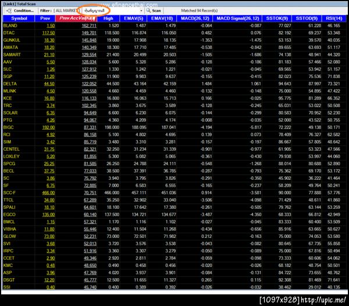Viewport: 349px width, 306px height.
Task: Sort by Prev column header
Action: pyautogui.click(x=45, y=18)
